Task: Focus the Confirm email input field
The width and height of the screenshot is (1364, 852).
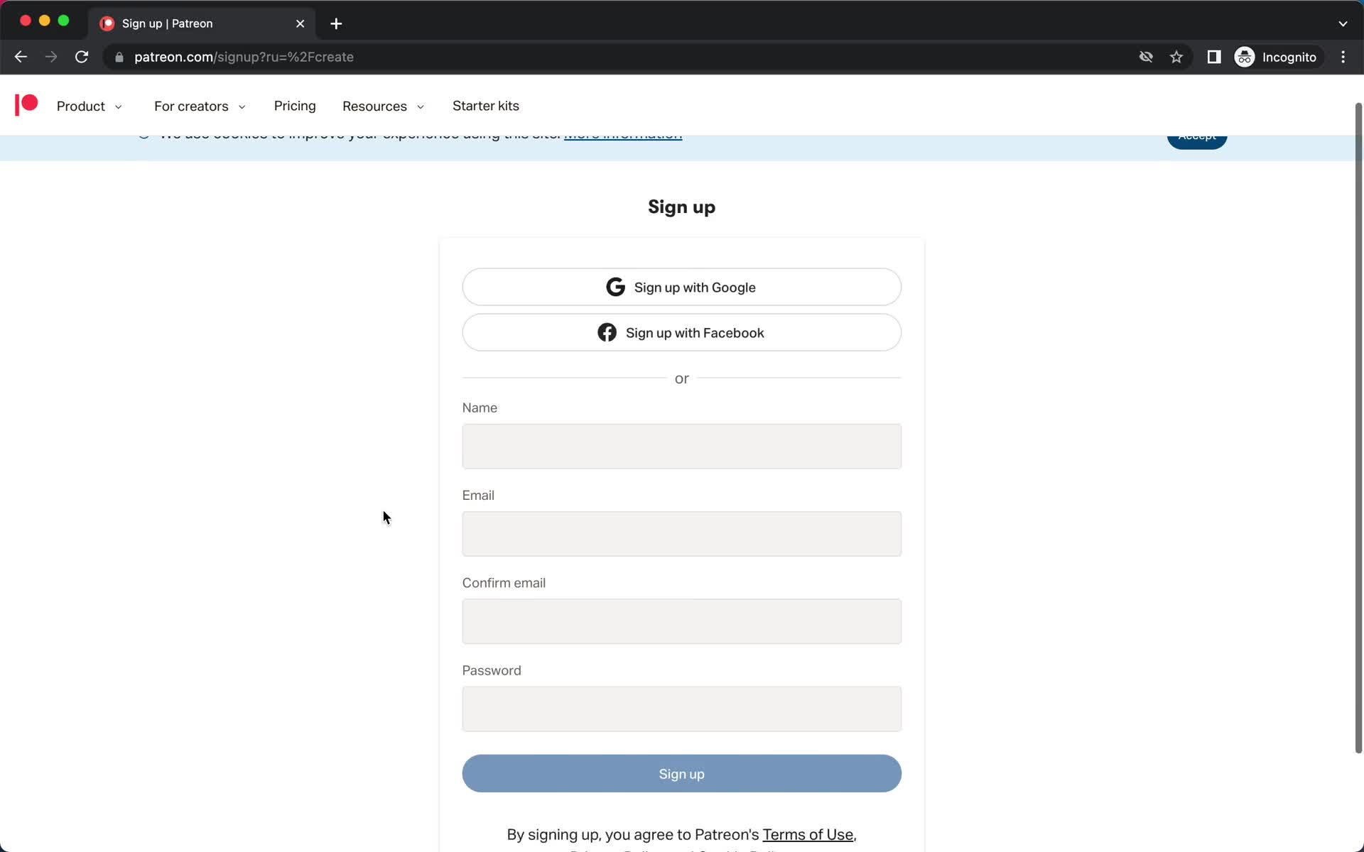Action: (681, 621)
